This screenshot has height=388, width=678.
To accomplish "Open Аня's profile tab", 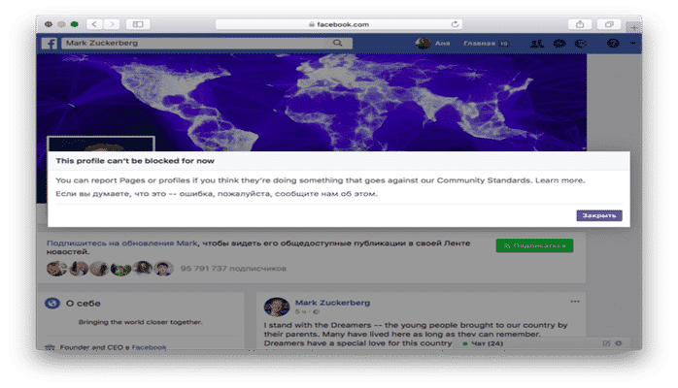I will (x=433, y=43).
